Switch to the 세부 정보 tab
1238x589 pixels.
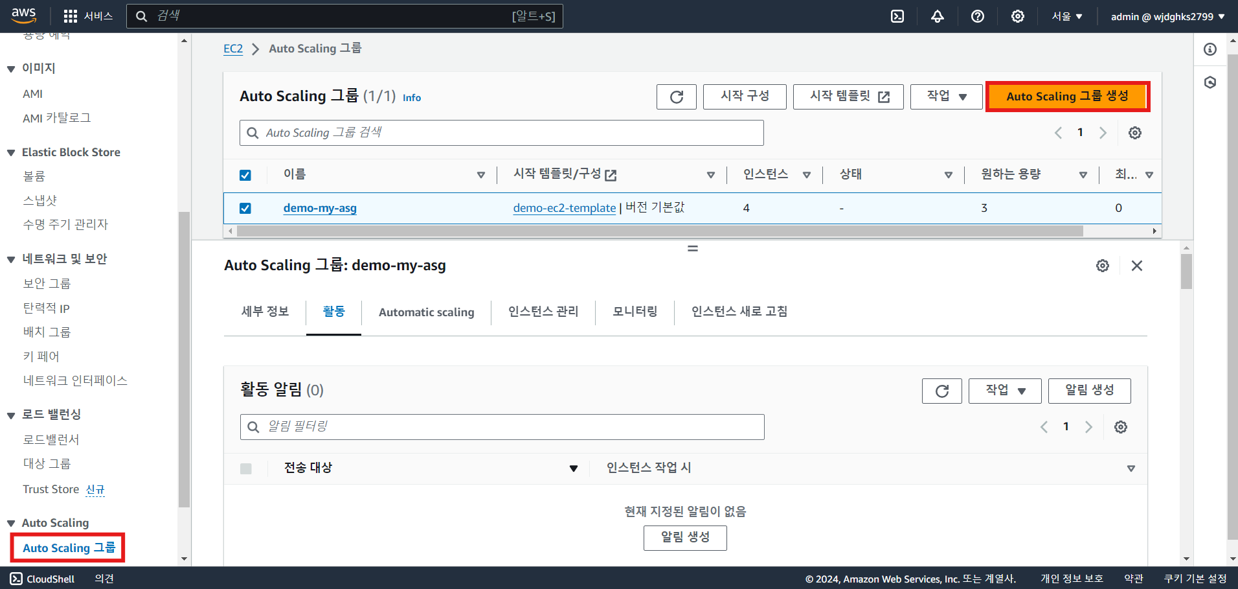click(265, 312)
